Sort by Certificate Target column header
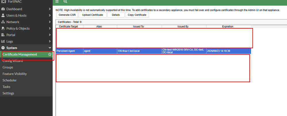Image resolution: width=287 pixels, height=116 pixels. [68, 26]
